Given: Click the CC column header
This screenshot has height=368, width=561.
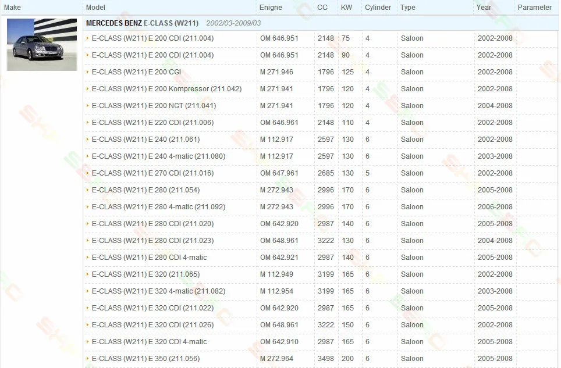Looking at the screenshot, I should [x=322, y=8].
